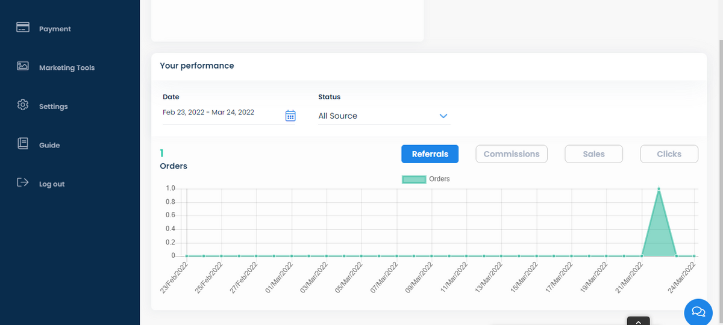This screenshot has height=325, width=723.
Task: Open the calendar date picker icon
Action: [290, 116]
